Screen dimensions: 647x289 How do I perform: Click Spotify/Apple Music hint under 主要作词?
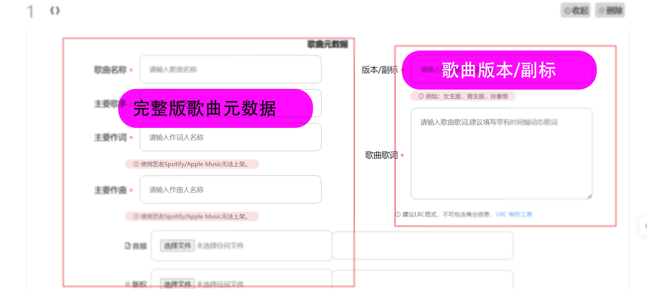click(x=192, y=164)
